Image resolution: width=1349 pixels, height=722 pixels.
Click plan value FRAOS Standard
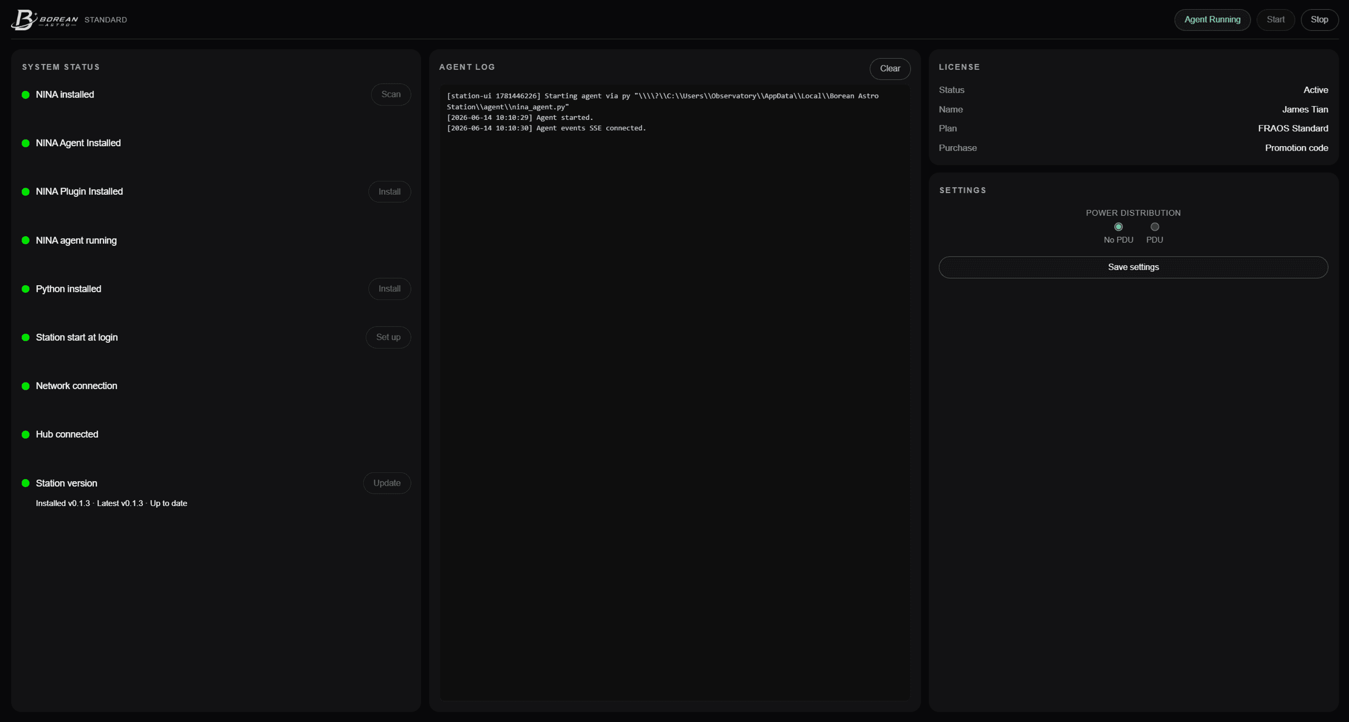[x=1293, y=129]
